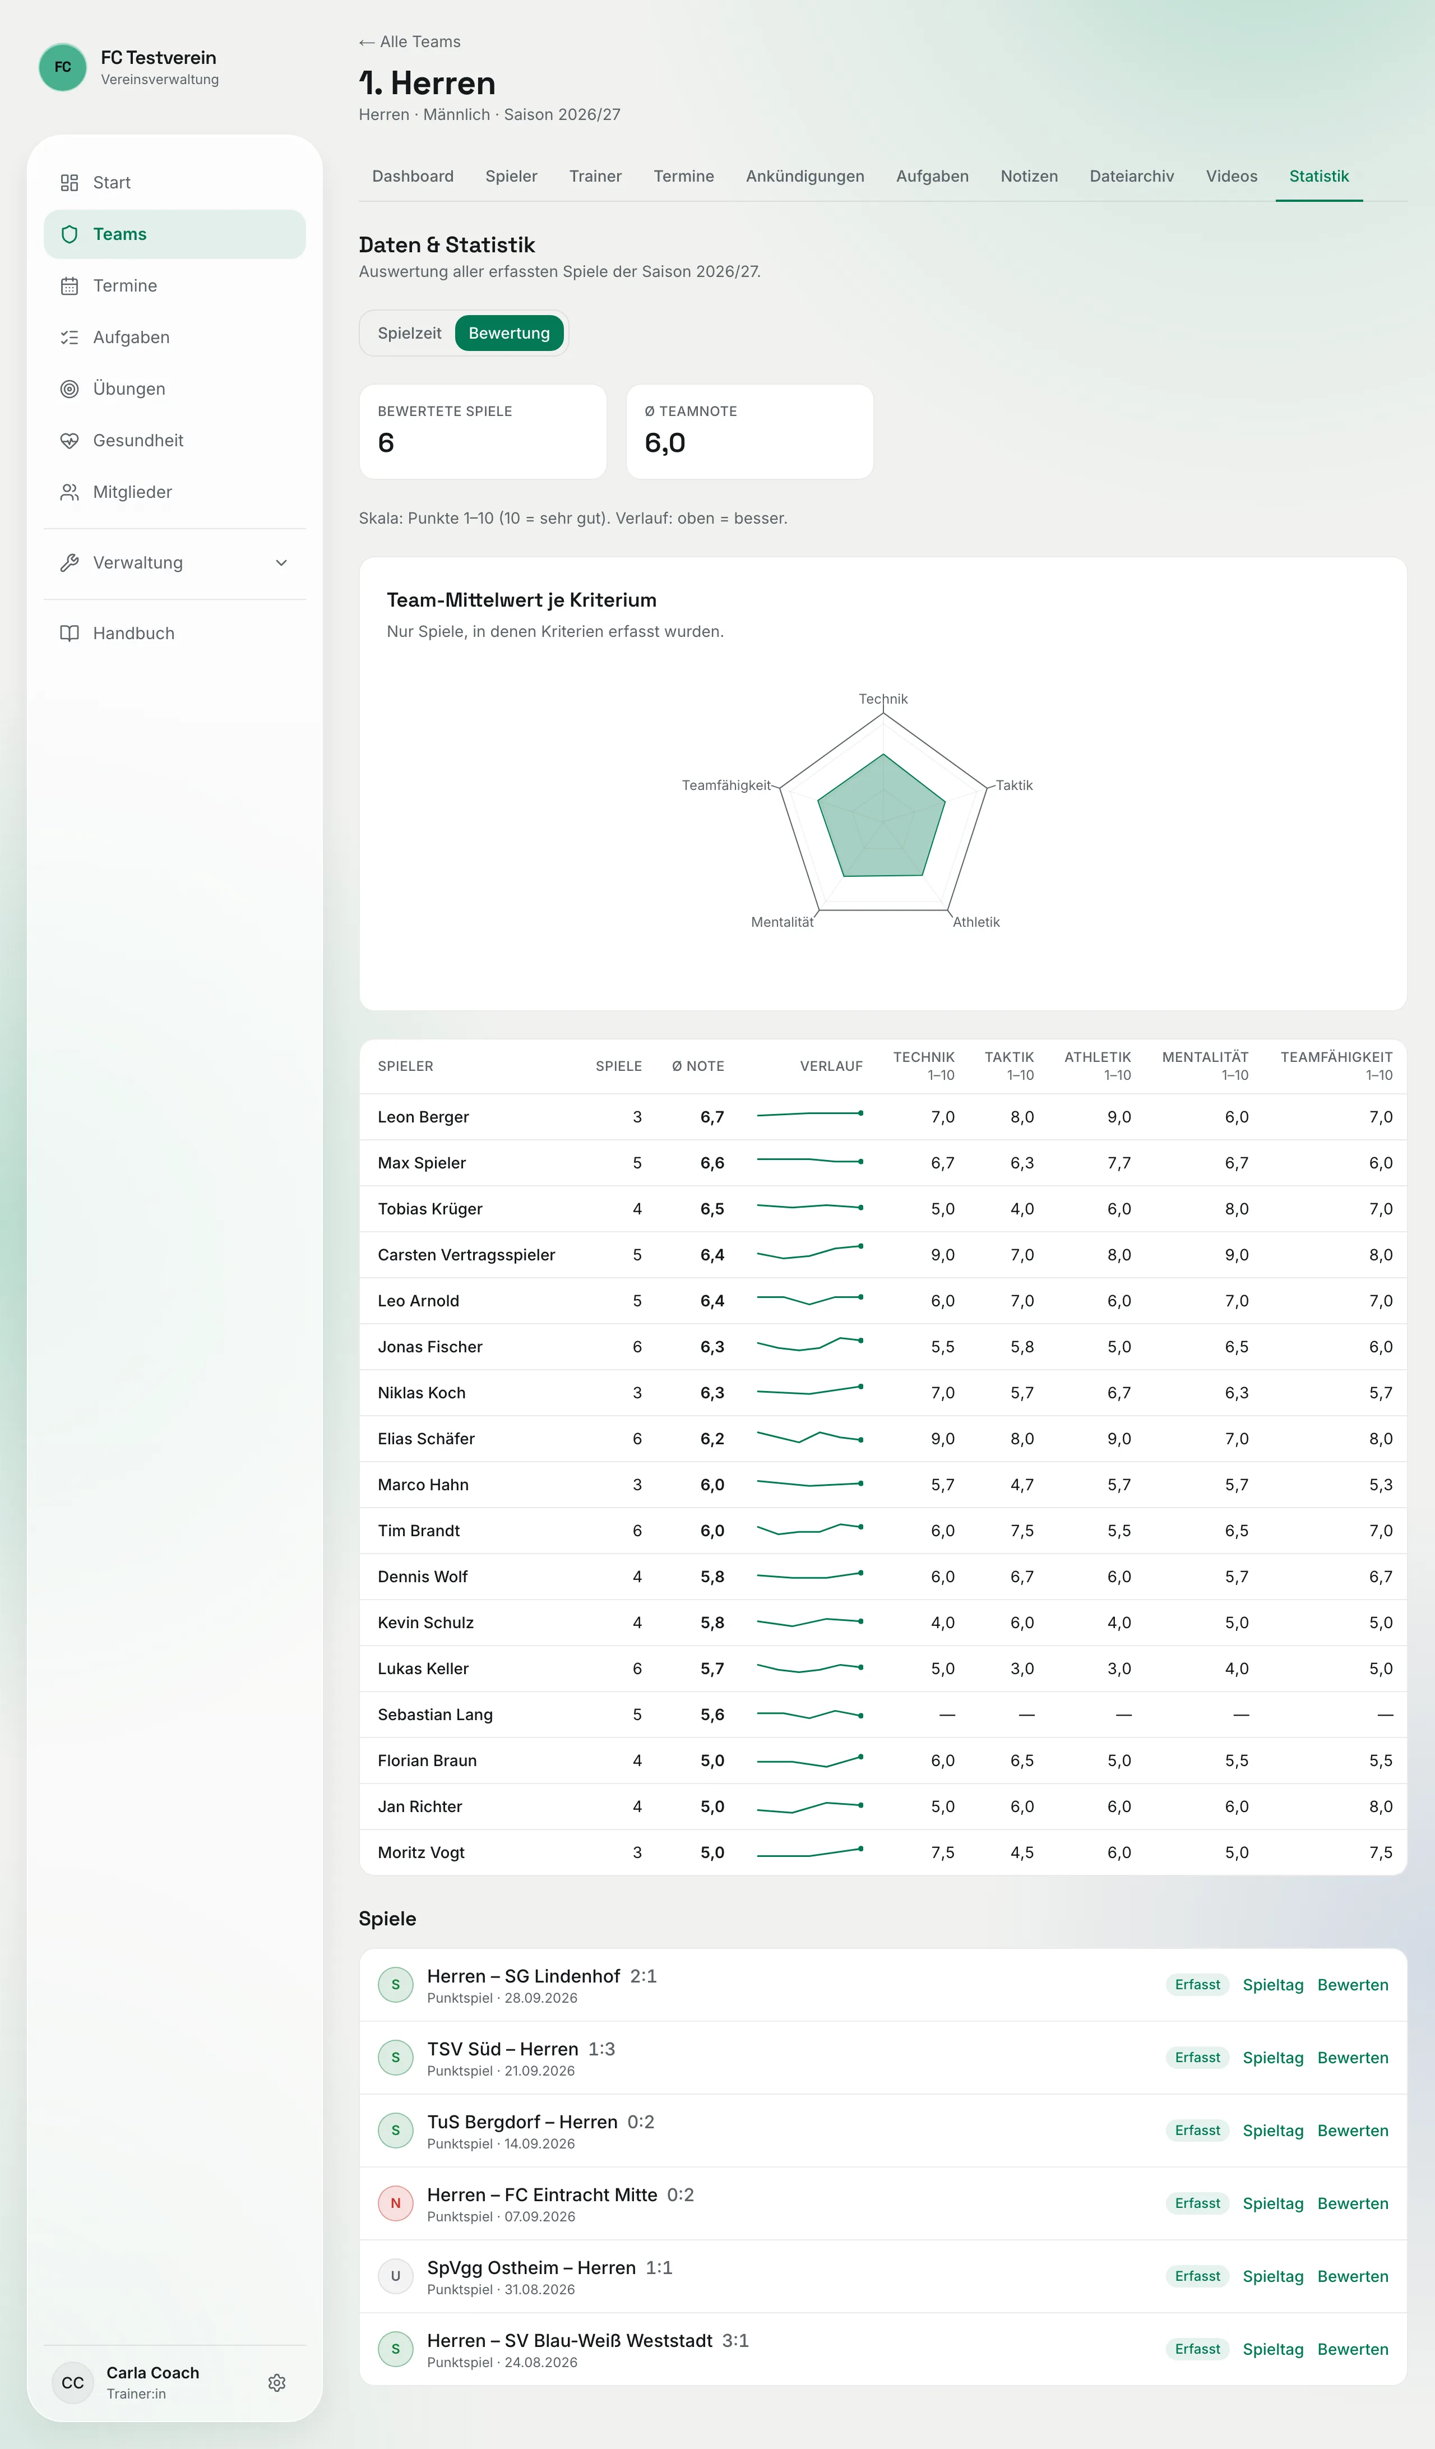Open Spieltag for SG Lindenhof match
The height and width of the screenshot is (2449, 1435).
pos(1273,1984)
